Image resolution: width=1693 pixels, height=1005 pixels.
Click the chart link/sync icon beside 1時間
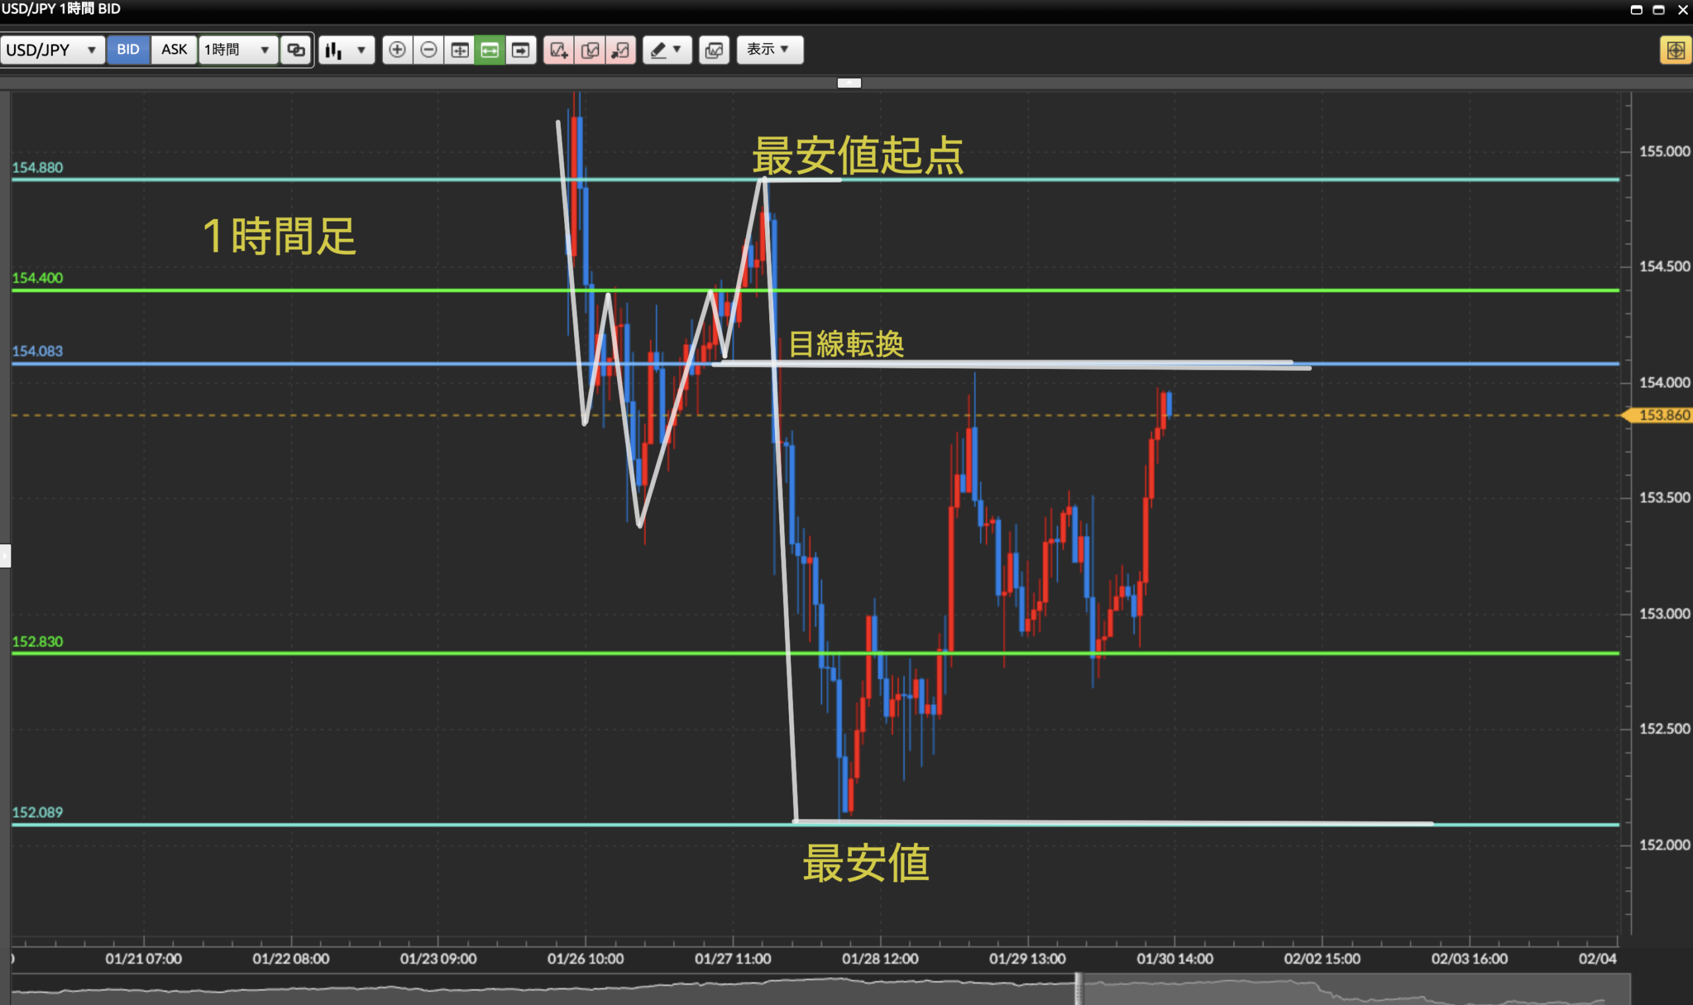coord(296,50)
